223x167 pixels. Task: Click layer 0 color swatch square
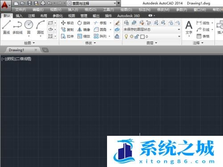click(142, 37)
